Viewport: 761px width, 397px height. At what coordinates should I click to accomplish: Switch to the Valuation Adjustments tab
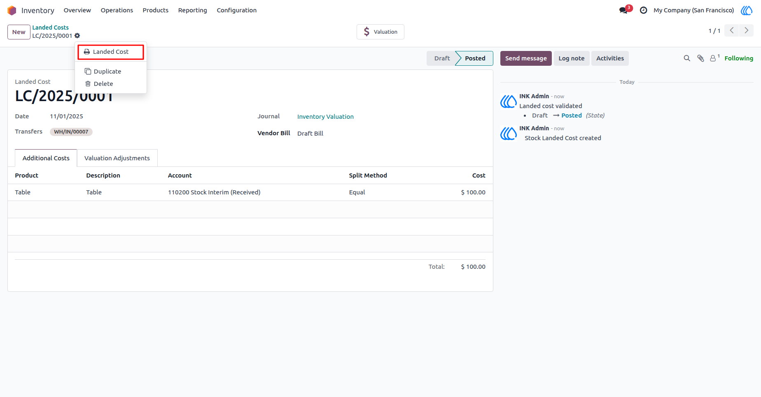(117, 158)
